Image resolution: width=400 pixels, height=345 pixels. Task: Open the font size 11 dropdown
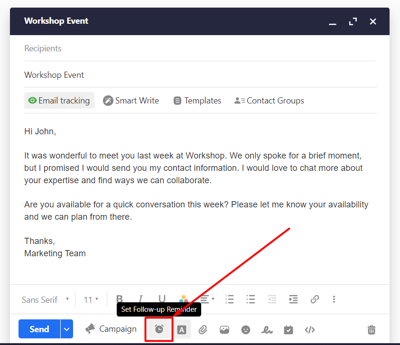(91, 299)
